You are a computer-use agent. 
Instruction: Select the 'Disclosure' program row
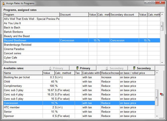82,62
